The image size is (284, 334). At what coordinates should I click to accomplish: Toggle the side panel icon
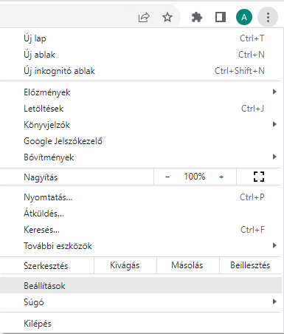pos(221,17)
